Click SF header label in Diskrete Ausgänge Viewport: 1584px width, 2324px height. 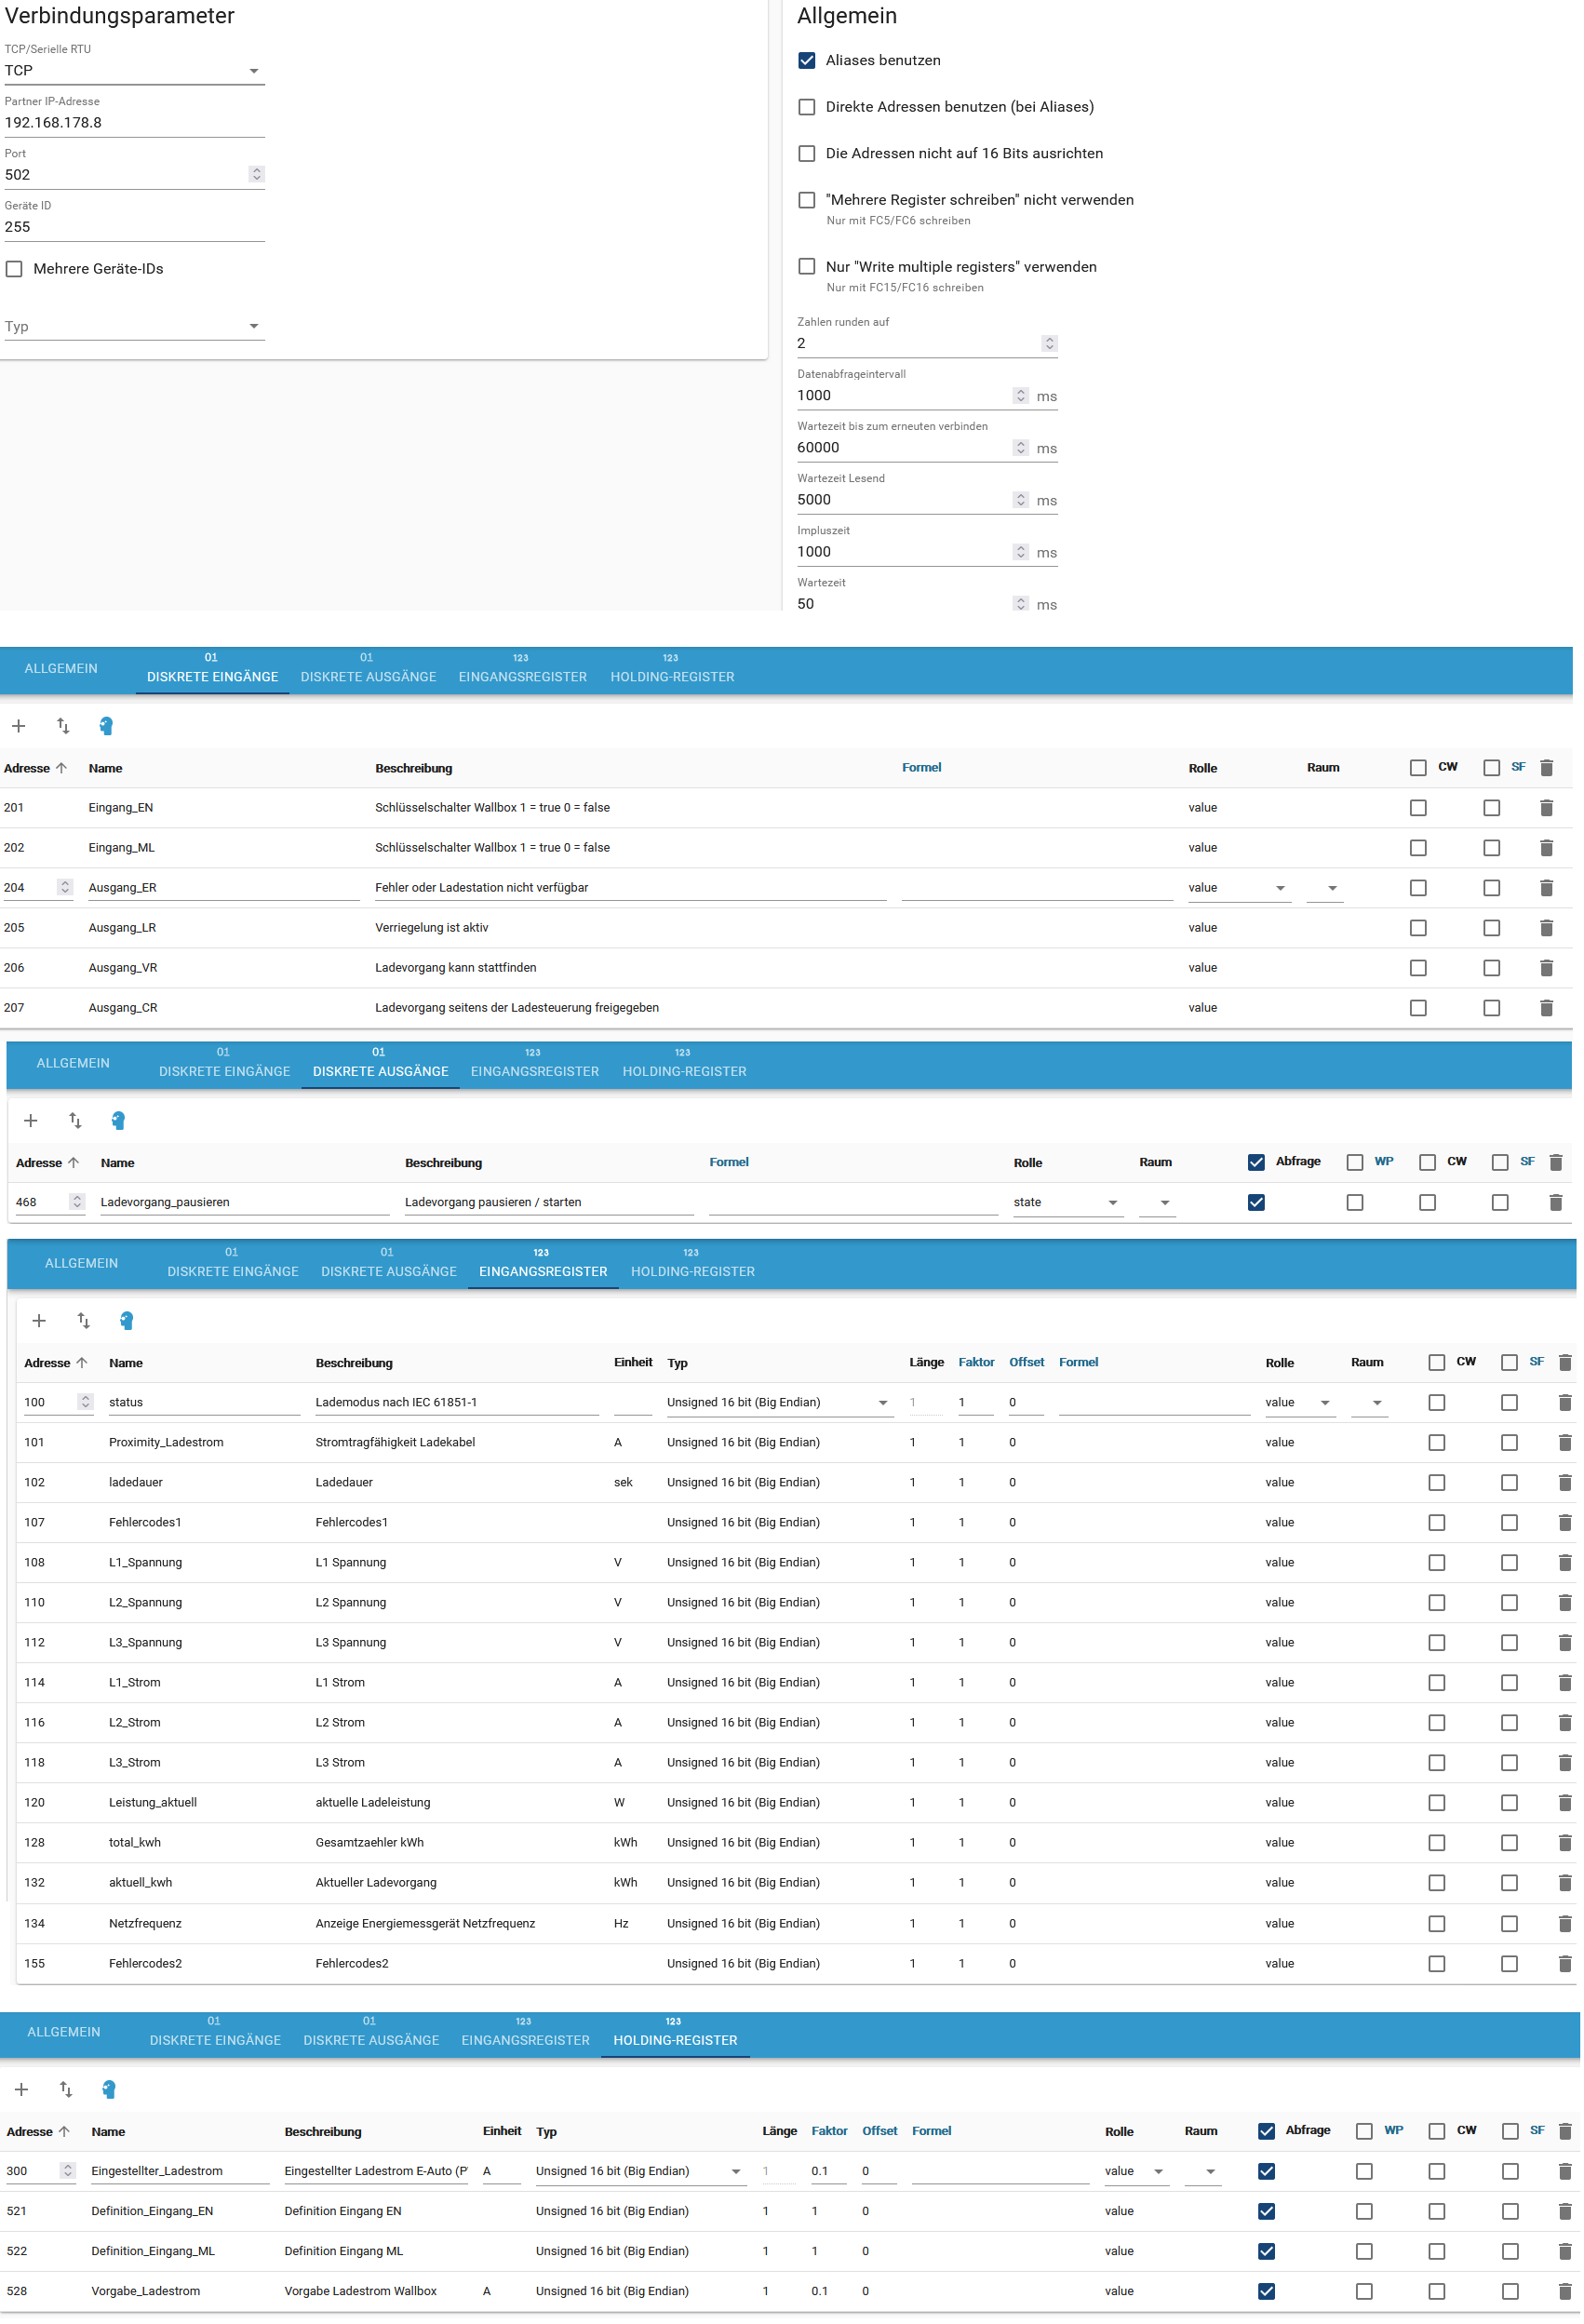[x=1527, y=1162]
